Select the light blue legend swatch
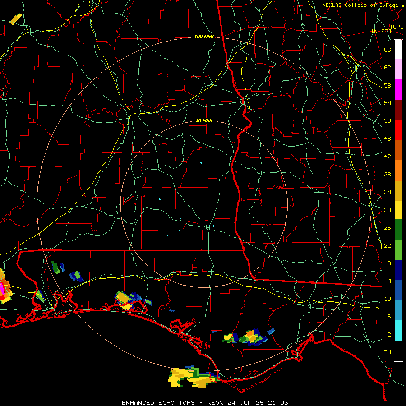The width and height of the screenshot is (406, 406). (398, 310)
